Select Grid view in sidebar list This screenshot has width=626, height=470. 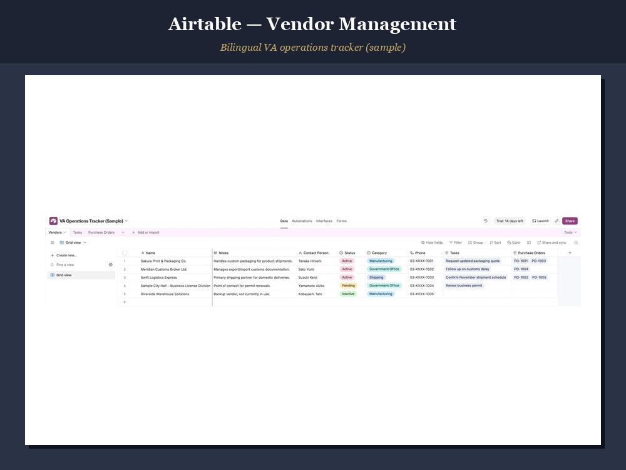click(x=81, y=275)
